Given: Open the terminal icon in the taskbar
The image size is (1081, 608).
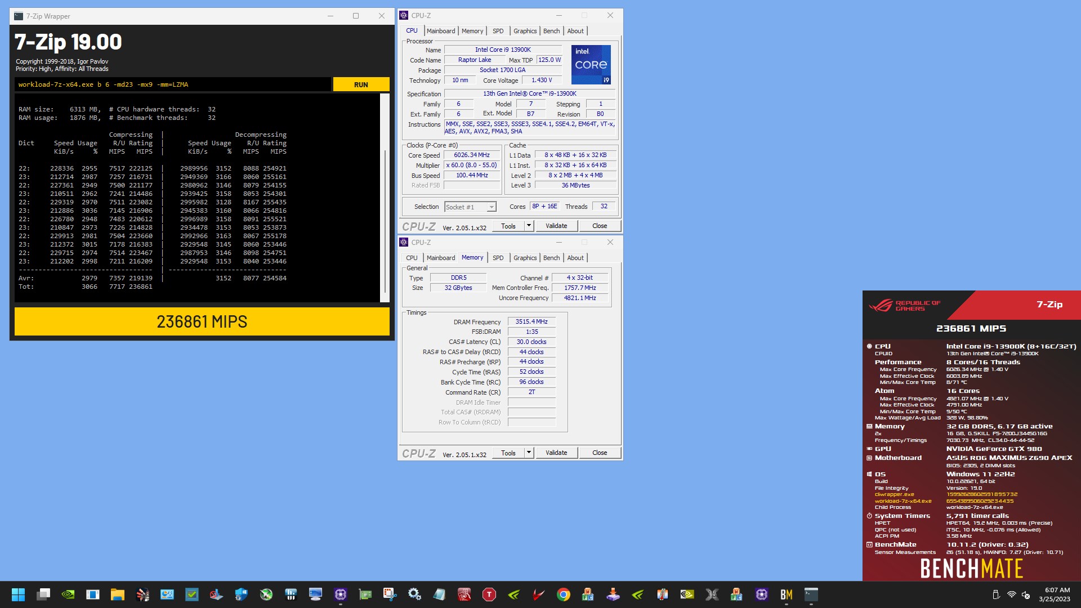Looking at the screenshot, I should [x=811, y=594].
